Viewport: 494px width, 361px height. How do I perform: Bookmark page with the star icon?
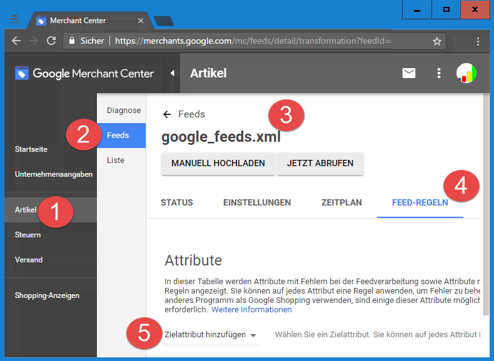436,41
